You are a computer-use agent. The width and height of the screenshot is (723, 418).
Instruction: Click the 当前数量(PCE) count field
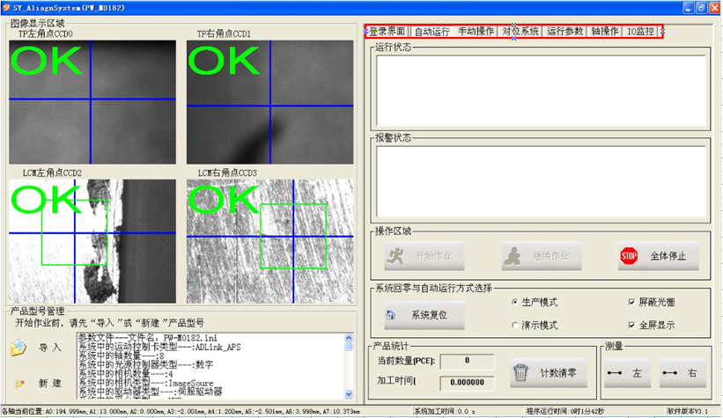click(x=467, y=360)
